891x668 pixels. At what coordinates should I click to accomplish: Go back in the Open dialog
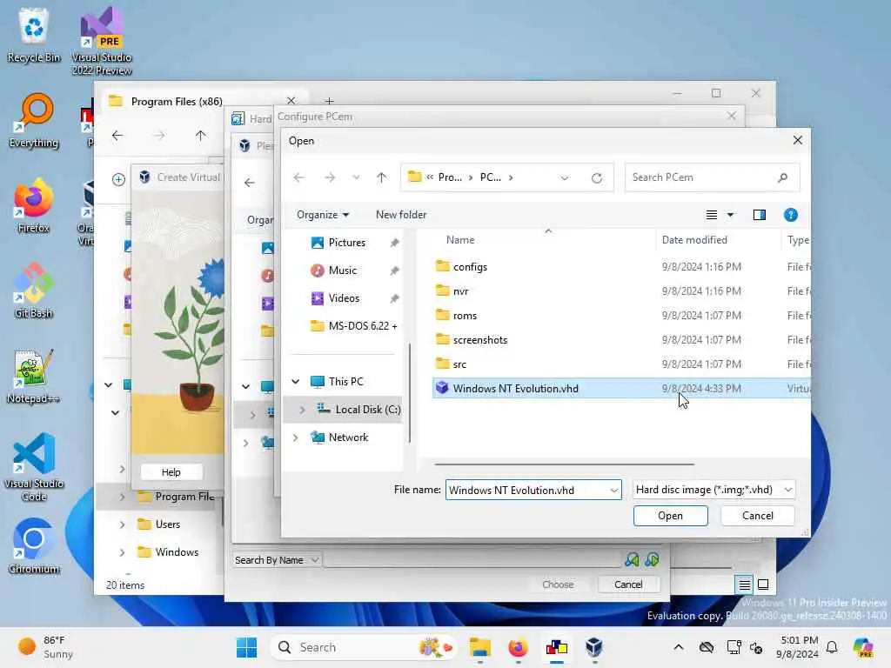pos(299,177)
